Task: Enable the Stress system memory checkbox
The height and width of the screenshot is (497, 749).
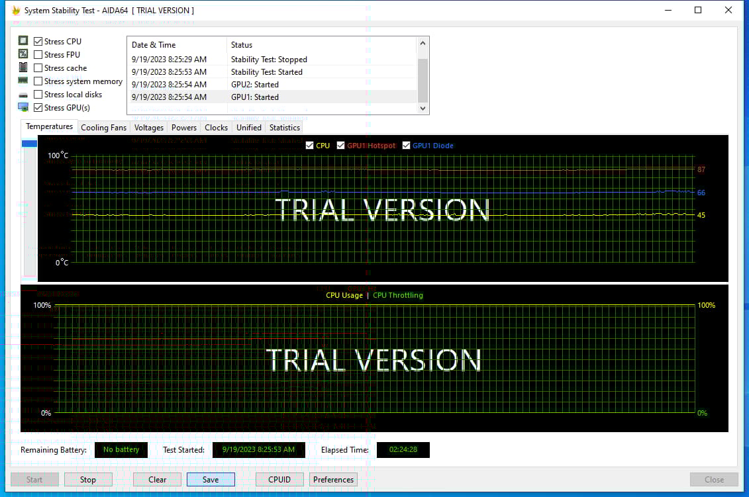Action: [38, 81]
